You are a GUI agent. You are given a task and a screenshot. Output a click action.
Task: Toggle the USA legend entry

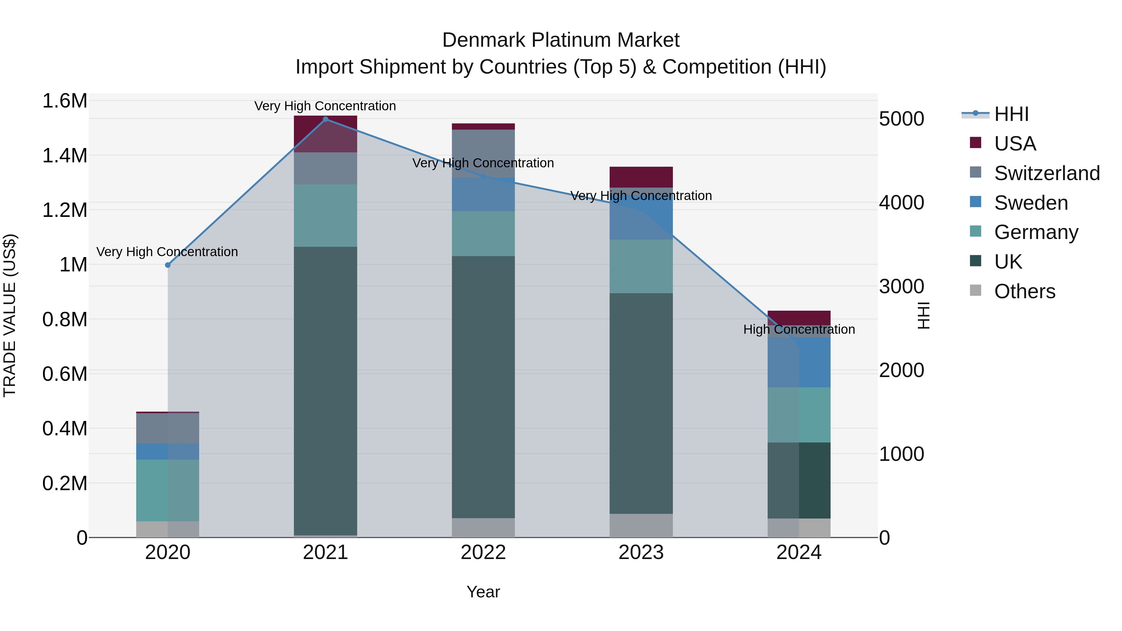coord(1003,143)
